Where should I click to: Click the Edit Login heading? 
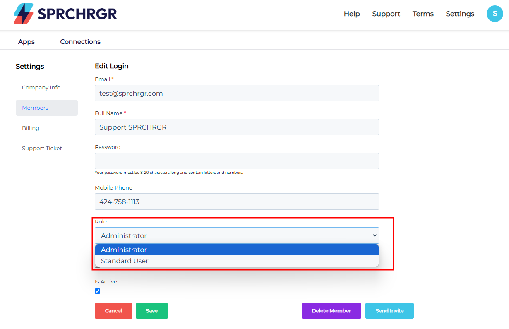pyautogui.click(x=112, y=66)
